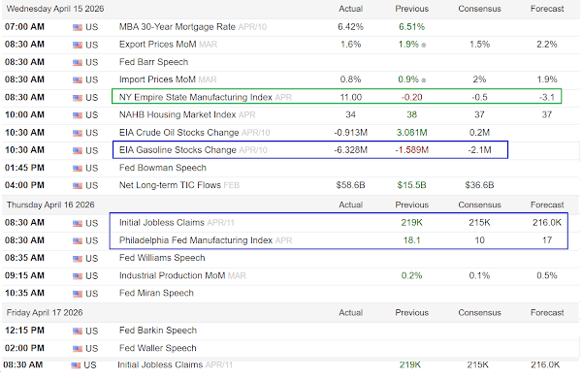Image resolution: width=582 pixels, height=379 pixels.
Task: Open EIA Gasoline Stocks Change event
Action: tap(178, 150)
